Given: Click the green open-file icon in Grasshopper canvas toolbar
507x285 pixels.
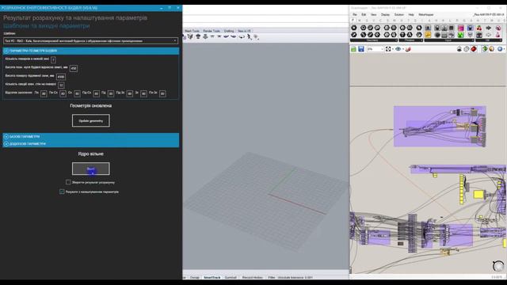Looking at the screenshot, I should pyautogui.click(x=353, y=49).
